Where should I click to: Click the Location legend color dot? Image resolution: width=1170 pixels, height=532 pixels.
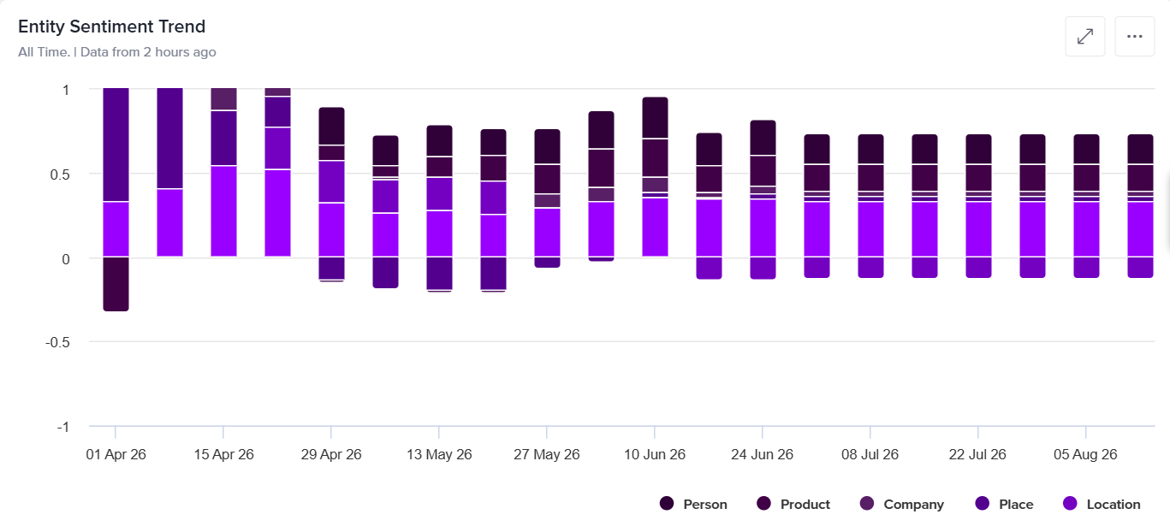[x=1070, y=504]
